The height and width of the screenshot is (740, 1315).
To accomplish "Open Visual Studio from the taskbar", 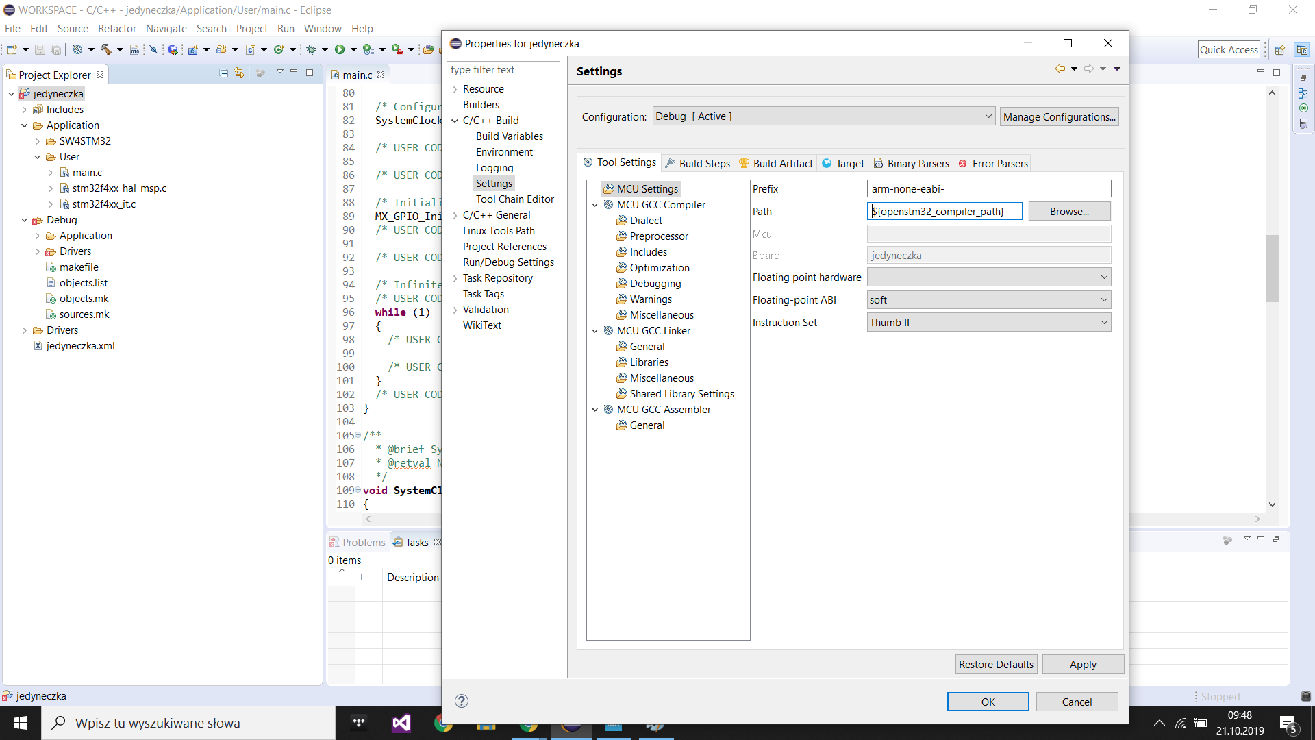I will click(x=401, y=723).
